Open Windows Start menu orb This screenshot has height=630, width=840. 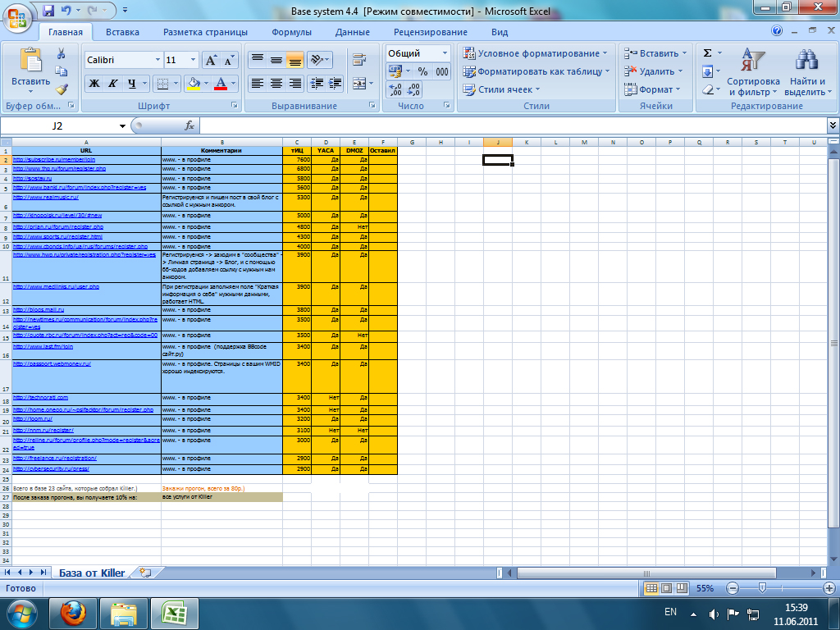pyautogui.click(x=22, y=614)
